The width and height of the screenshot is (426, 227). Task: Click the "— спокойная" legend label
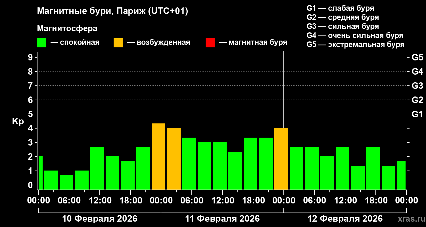(75, 43)
